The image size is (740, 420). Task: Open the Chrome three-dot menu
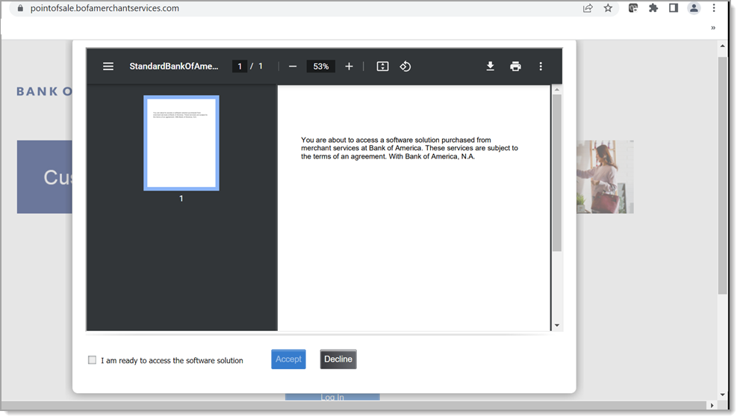pos(714,8)
